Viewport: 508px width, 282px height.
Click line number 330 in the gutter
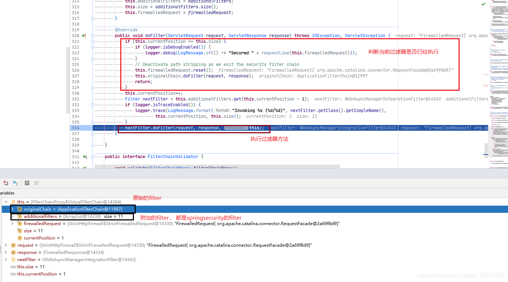(x=75, y=93)
